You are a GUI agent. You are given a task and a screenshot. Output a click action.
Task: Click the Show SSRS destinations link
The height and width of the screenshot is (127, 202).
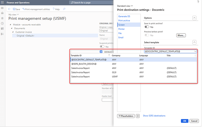[x=154, y=116]
